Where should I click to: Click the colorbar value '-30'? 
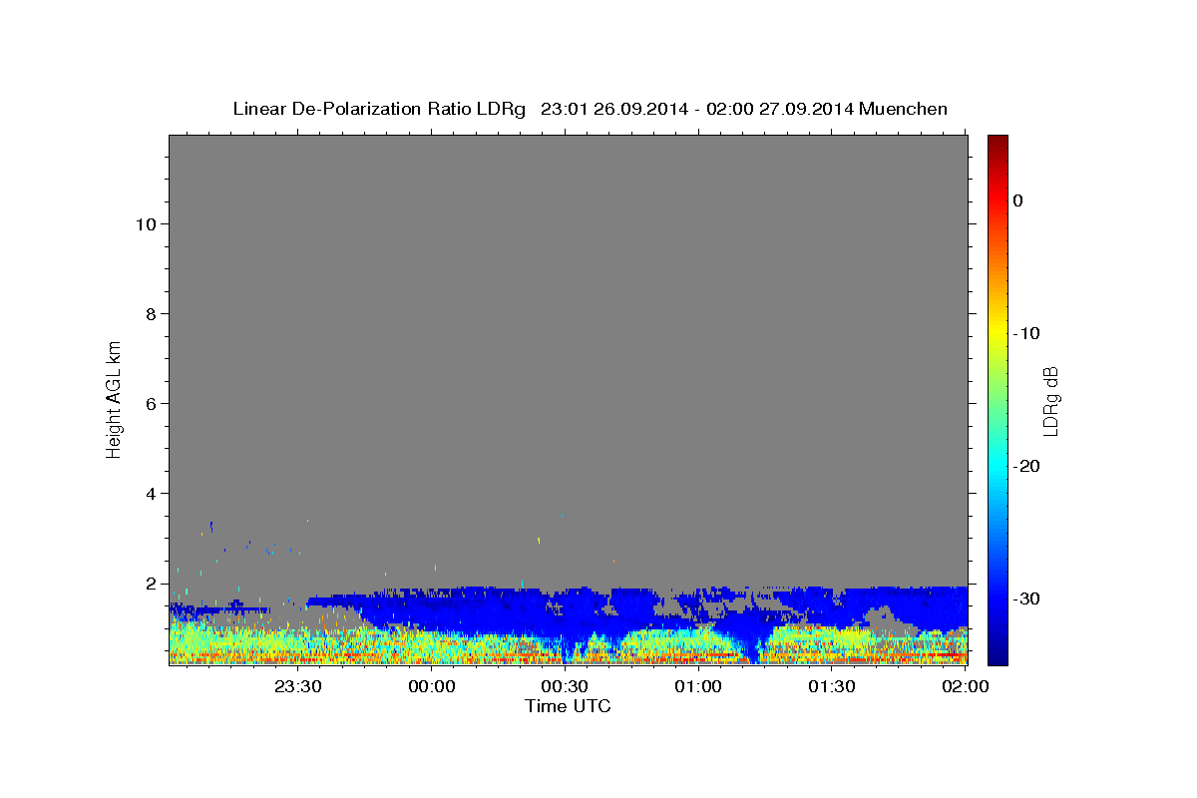(1026, 598)
